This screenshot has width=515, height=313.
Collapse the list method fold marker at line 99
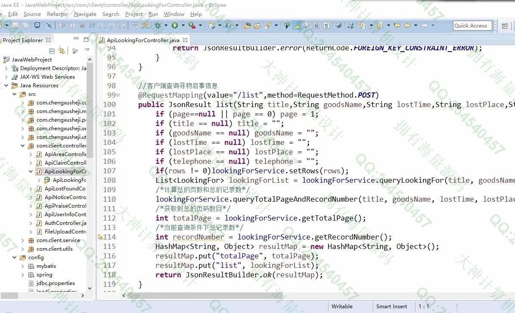click(x=118, y=95)
